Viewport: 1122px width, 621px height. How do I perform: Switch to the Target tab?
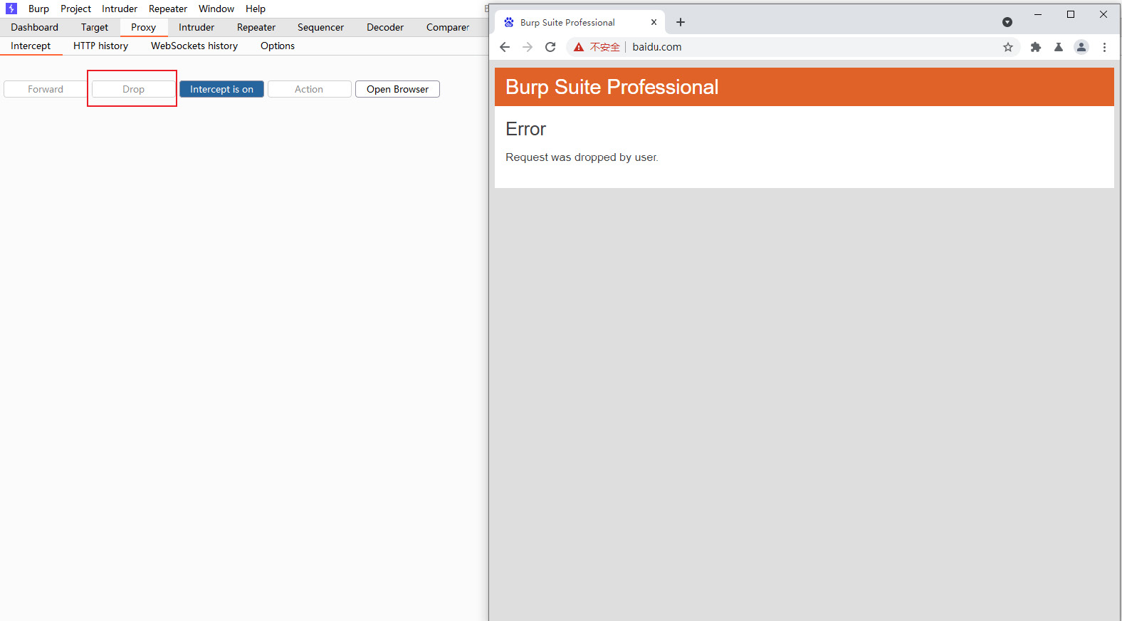point(95,27)
